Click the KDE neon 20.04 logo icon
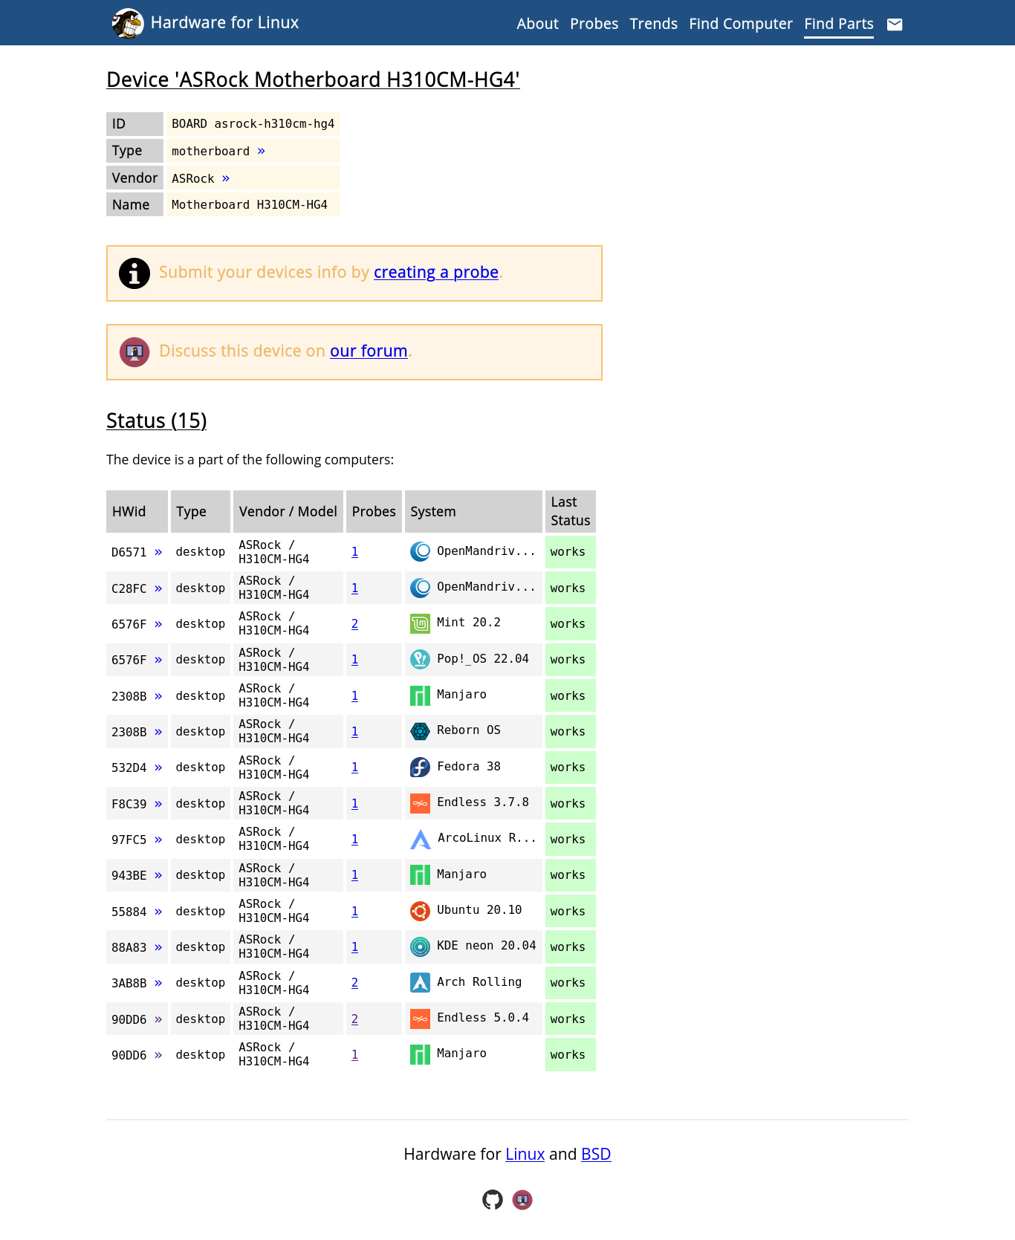This screenshot has height=1240, width=1015. (420, 947)
